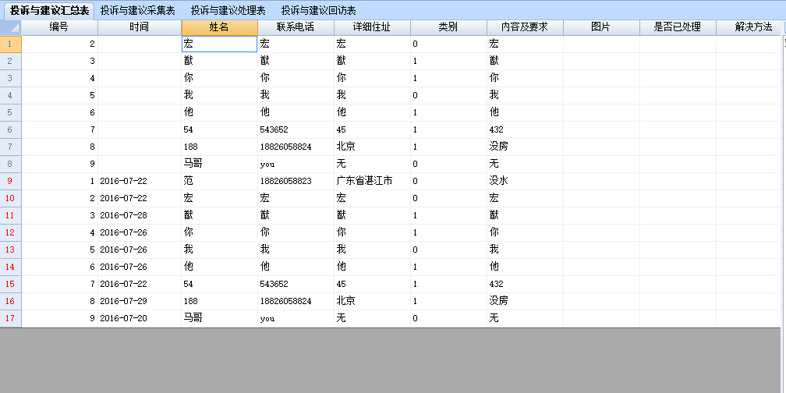
Task: Click 你 name cell in row 3
Action: [x=220, y=78]
